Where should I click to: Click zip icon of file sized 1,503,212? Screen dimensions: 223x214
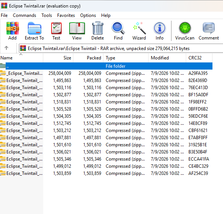(x=3, y=131)
